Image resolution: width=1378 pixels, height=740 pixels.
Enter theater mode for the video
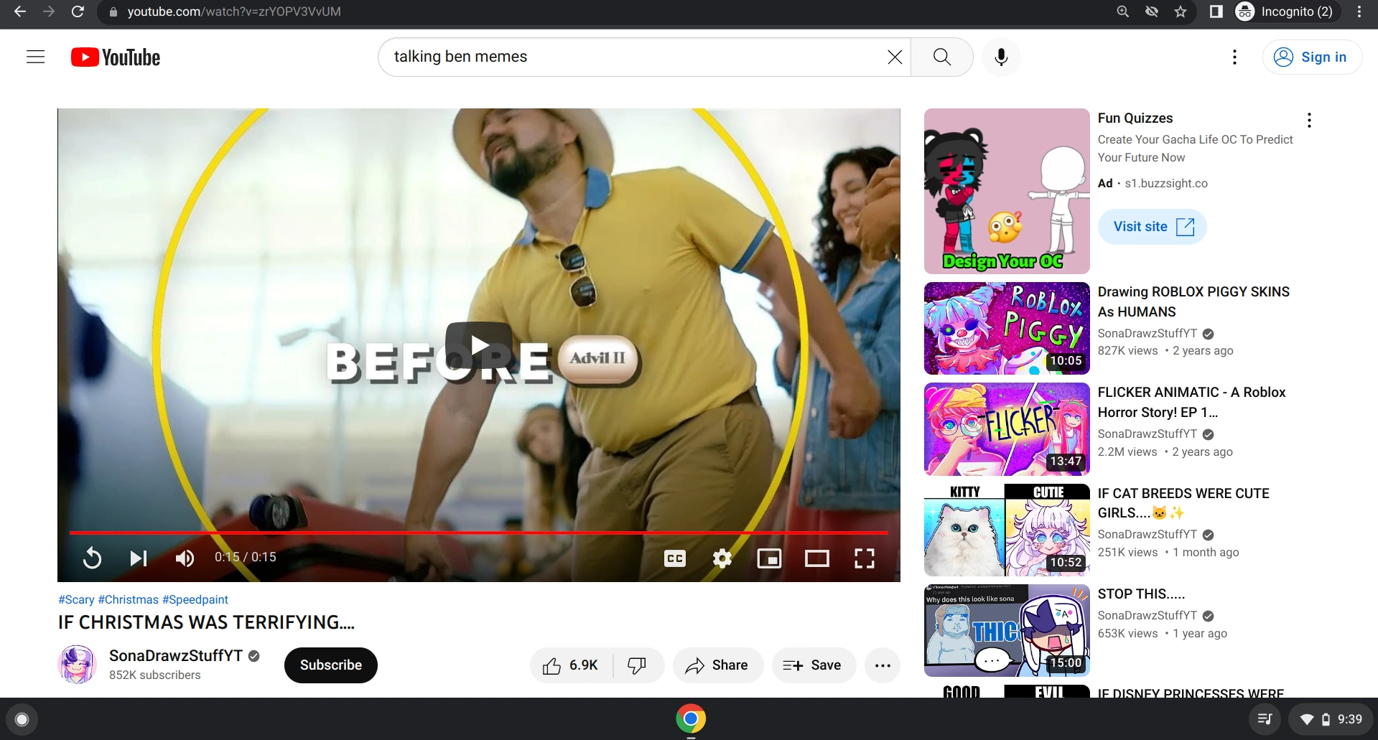click(x=816, y=558)
